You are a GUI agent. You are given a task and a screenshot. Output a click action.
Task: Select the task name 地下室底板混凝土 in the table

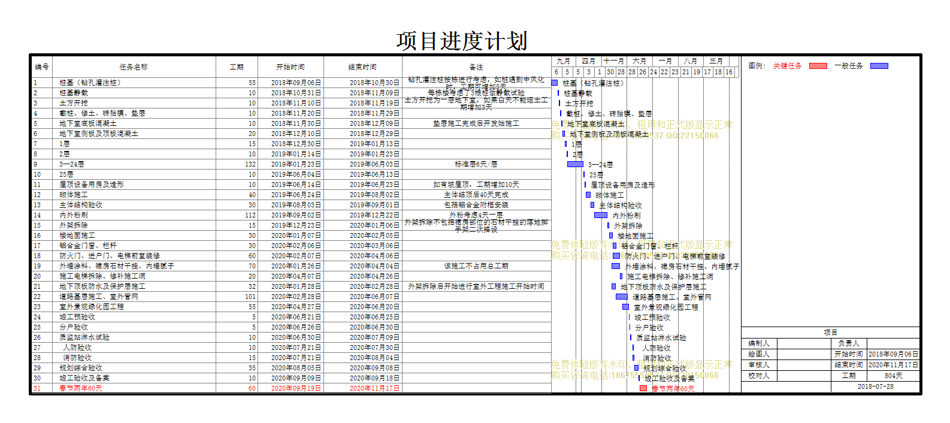[x=88, y=123]
